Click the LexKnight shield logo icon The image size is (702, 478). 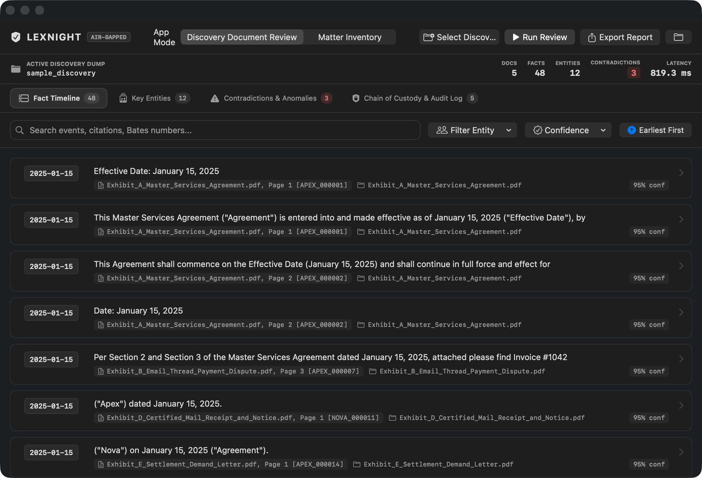point(16,37)
